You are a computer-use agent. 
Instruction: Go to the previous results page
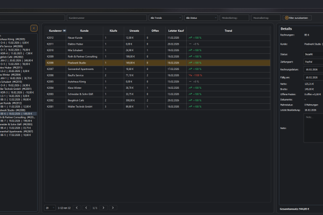coord(86,208)
